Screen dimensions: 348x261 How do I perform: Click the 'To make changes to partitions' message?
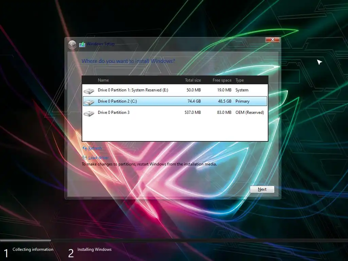149,164
